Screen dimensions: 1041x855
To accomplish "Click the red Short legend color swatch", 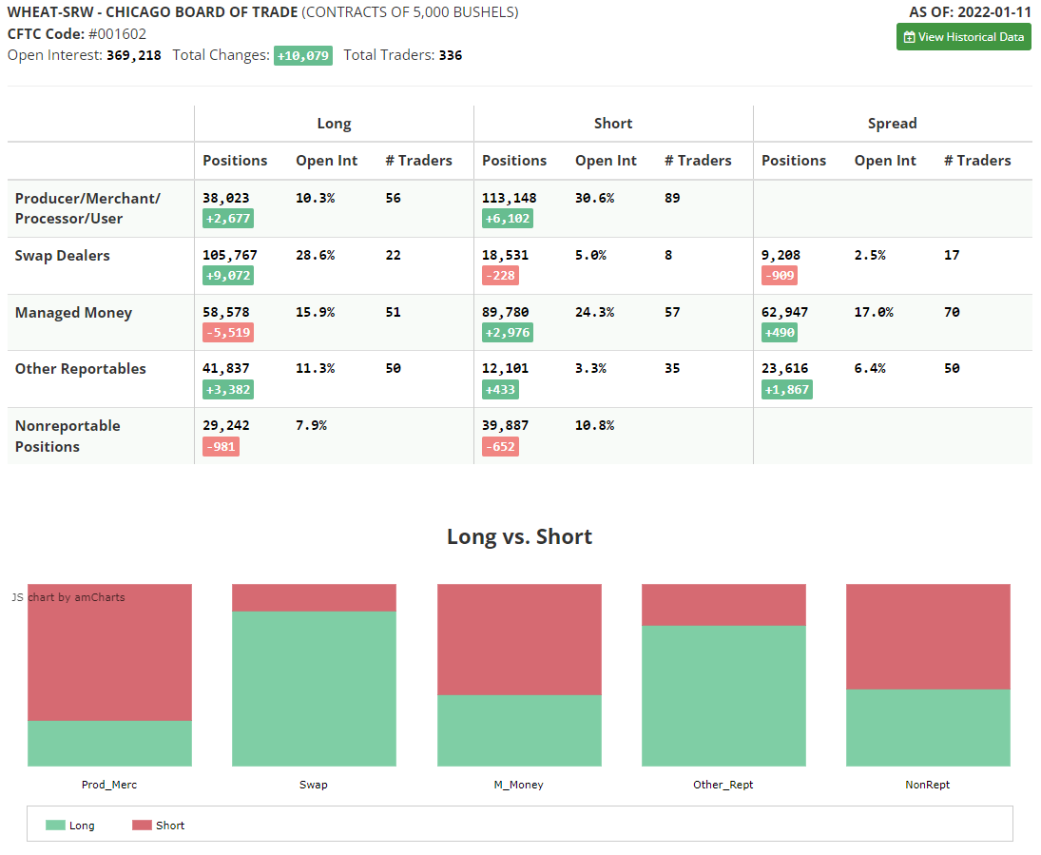I will (142, 826).
